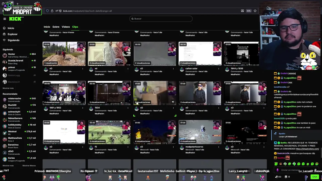This screenshot has height=181, width=322.
Task: Bookmark this page with the star icon
Action: tap(255, 11)
